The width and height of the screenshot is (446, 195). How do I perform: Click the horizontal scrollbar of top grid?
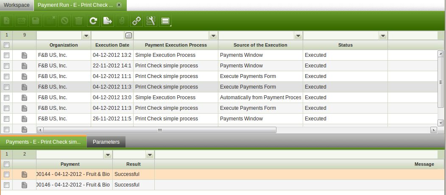pyautogui.click(x=159, y=130)
